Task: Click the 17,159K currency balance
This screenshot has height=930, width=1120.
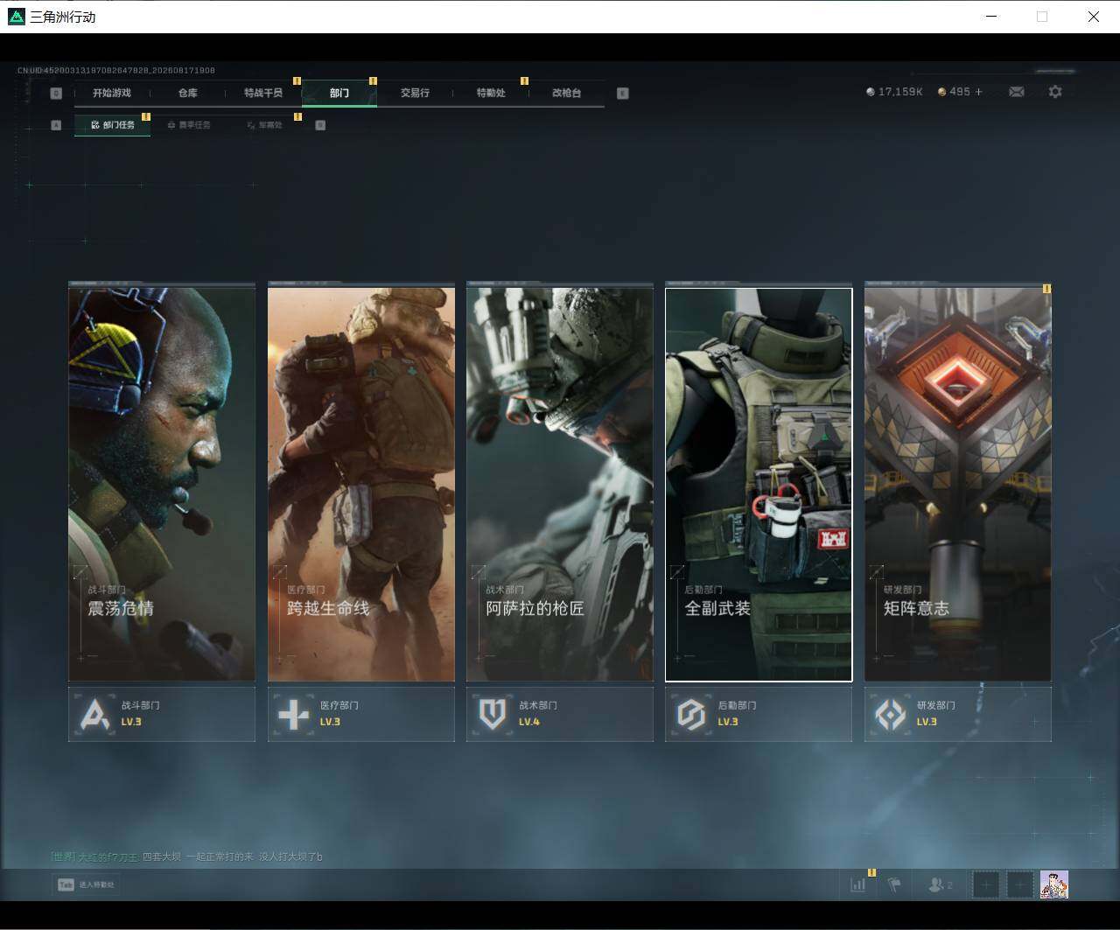Action: [894, 92]
